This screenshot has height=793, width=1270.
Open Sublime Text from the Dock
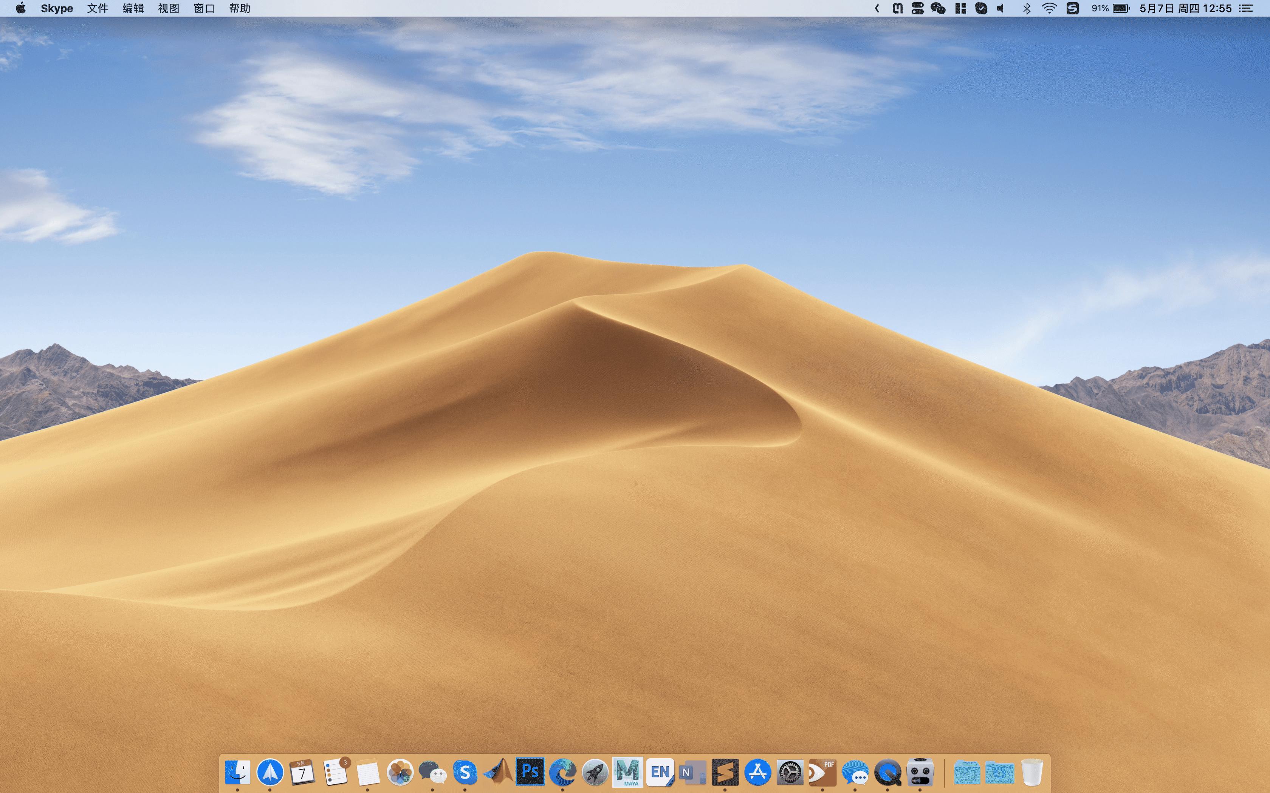(x=725, y=772)
